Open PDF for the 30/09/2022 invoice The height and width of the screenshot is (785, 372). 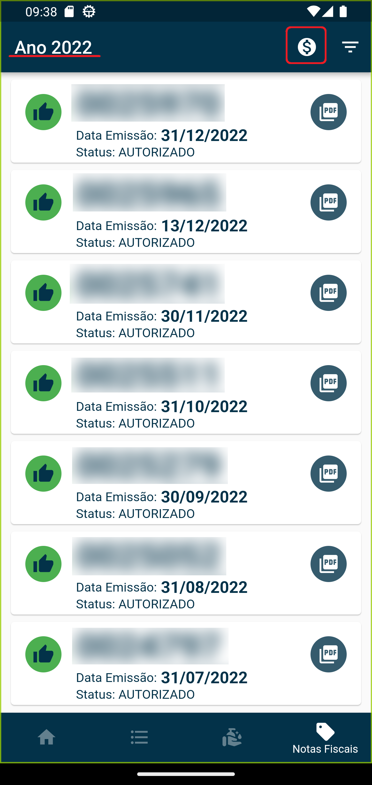[328, 474]
